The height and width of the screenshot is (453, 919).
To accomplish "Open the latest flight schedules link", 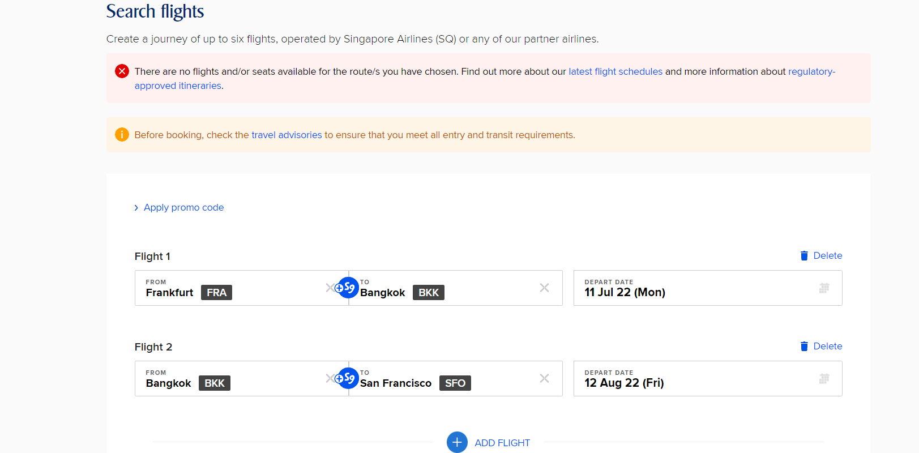I will pyautogui.click(x=615, y=71).
